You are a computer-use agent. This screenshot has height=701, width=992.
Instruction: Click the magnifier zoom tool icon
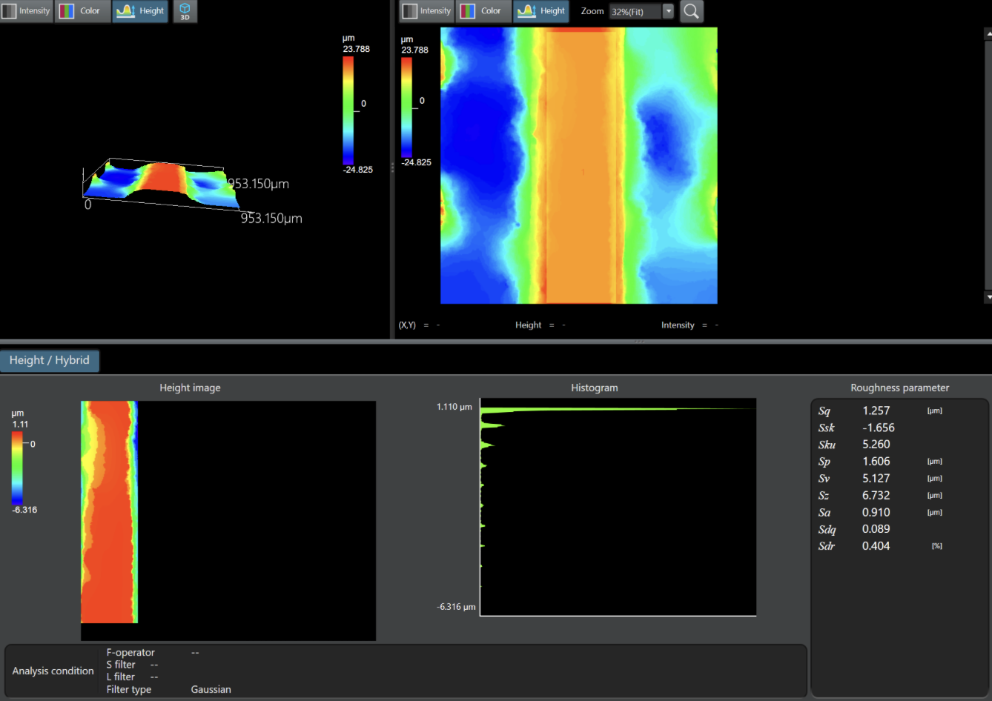pyautogui.click(x=691, y=11)
